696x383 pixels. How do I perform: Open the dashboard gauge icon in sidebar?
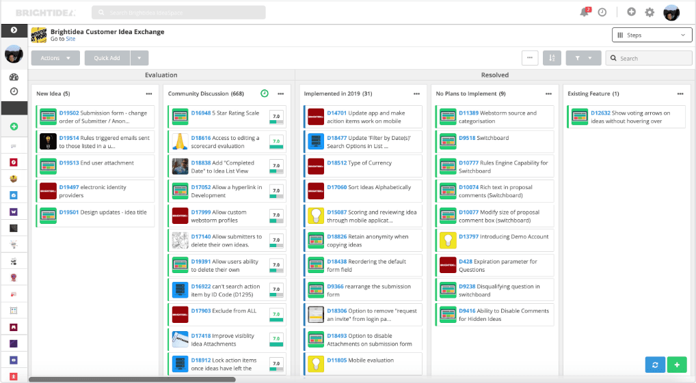point(14,76)
